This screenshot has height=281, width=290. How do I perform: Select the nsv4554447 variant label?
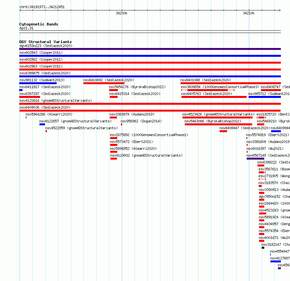click(x=280, y=251)
